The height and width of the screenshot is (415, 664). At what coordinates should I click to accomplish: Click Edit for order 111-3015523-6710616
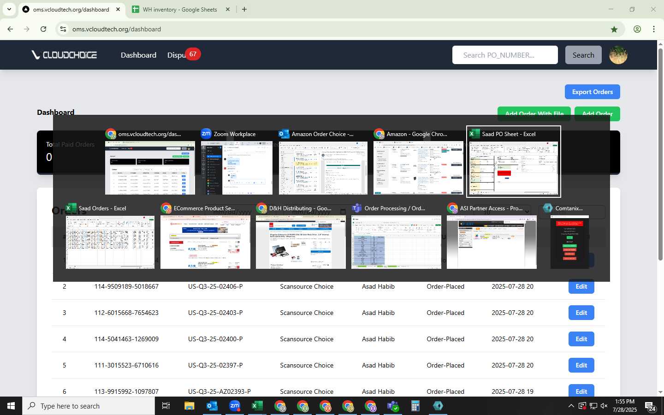pyautogui.click(x=581, y=365)
